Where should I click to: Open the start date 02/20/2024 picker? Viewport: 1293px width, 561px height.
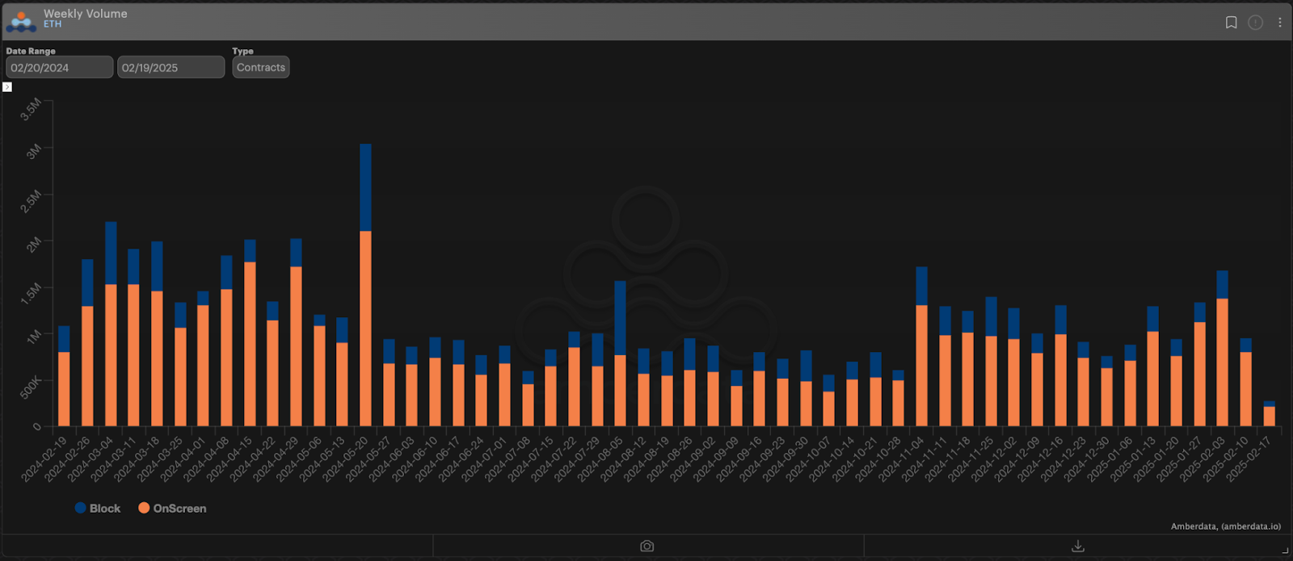tap(59, 68)
